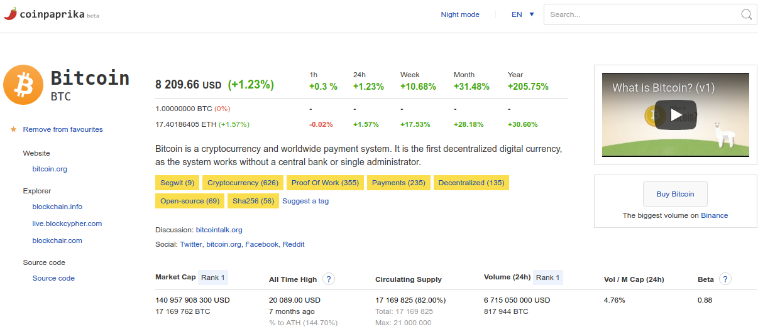Remove Bitcoin from favourites

coord(63,129)
